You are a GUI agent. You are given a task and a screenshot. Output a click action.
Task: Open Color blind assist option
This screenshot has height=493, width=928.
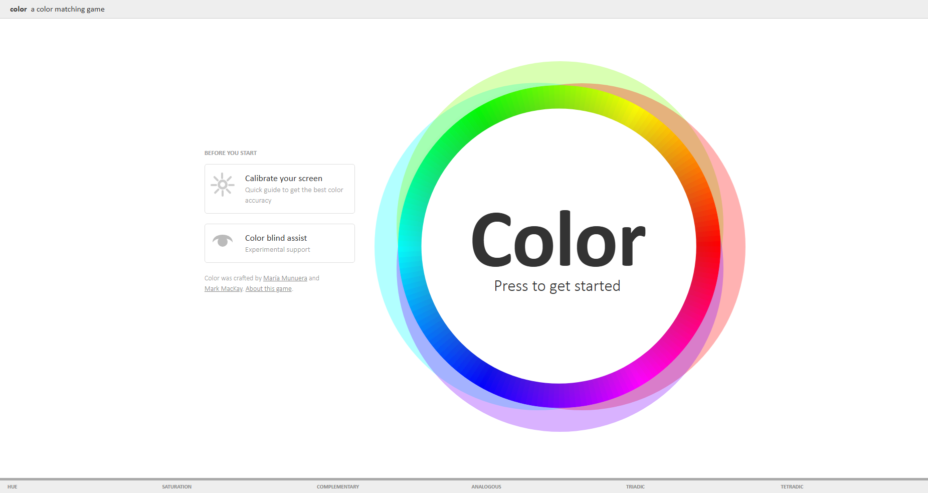(x=280, y=243)
